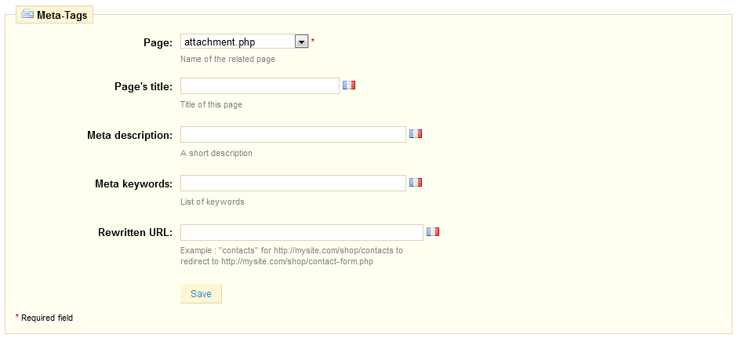Image resolution: width=738 pixels, height=338 pixels.
Task: Open language flag beside Meta description field
Action: 416,133
